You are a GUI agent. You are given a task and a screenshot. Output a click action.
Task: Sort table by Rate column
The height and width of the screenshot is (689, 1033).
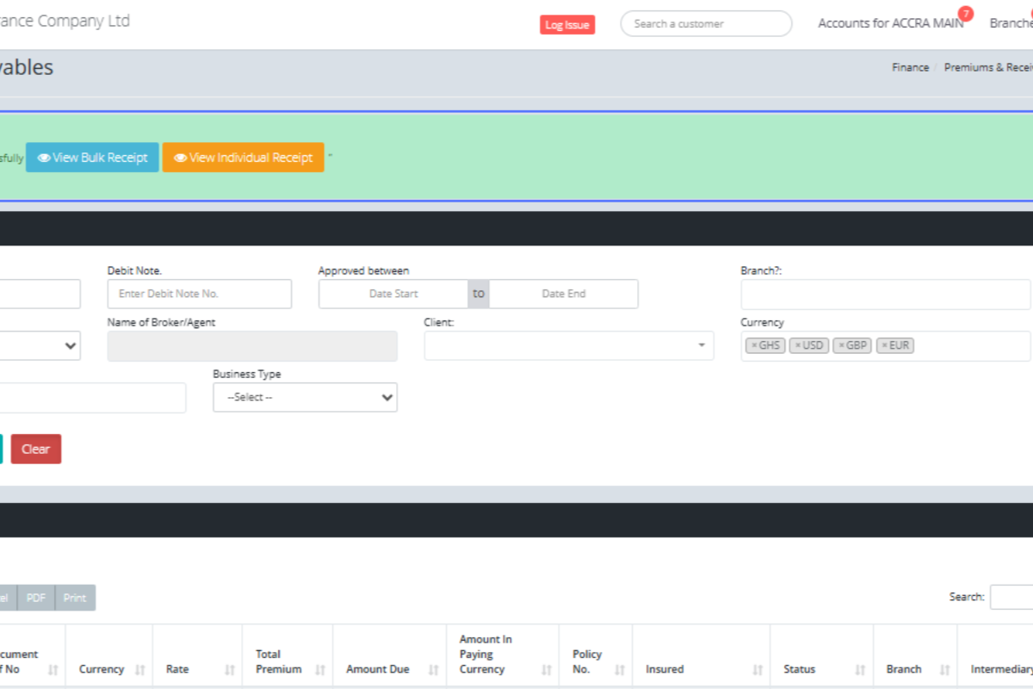(x=229, y=669)
